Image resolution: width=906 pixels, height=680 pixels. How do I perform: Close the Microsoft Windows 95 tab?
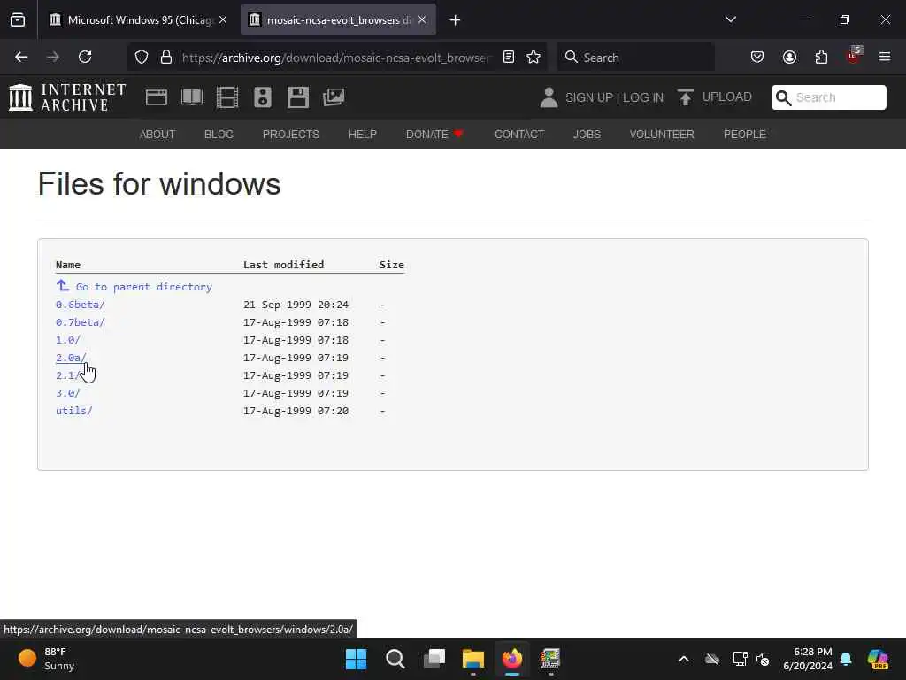[223, 19]
